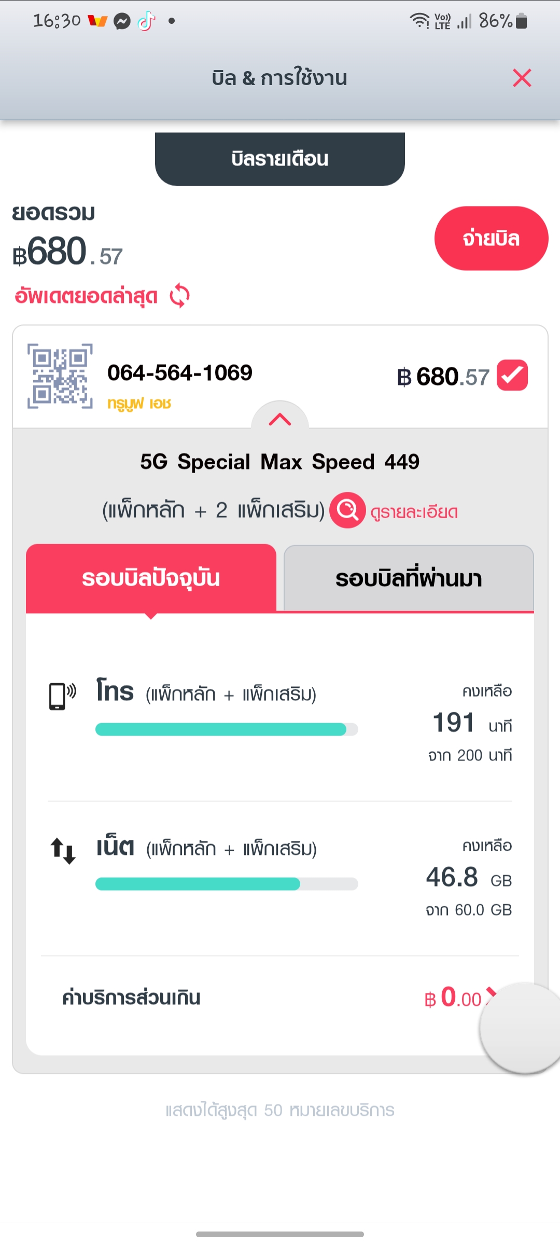Switch to the รอบบิลที่ผ่านมา tab

pyautogui.click(x=409, y=578)
